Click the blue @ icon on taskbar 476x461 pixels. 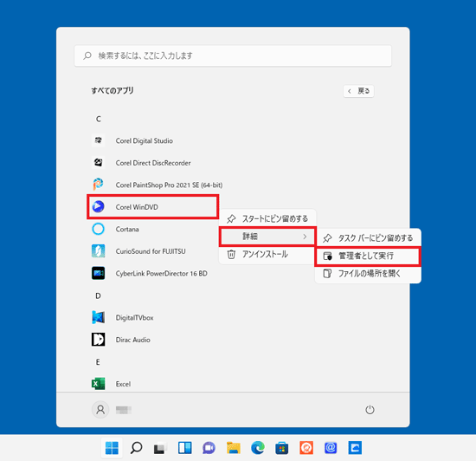point(331,448)
